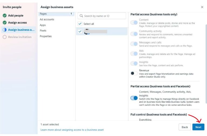Click 'Full control (business tools and Facebook)' heading

159,114
